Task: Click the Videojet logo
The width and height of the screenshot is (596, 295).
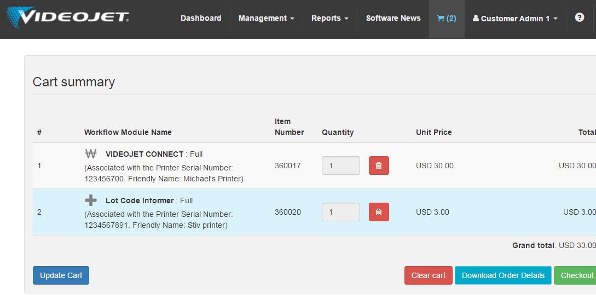Action: 68,17
